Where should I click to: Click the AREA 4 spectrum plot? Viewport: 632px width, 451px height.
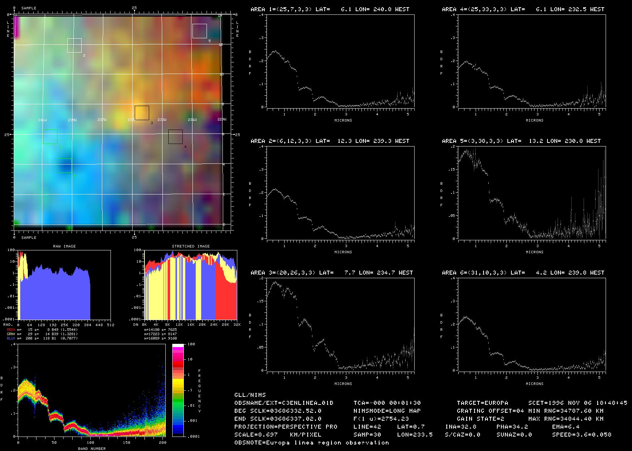532,61
